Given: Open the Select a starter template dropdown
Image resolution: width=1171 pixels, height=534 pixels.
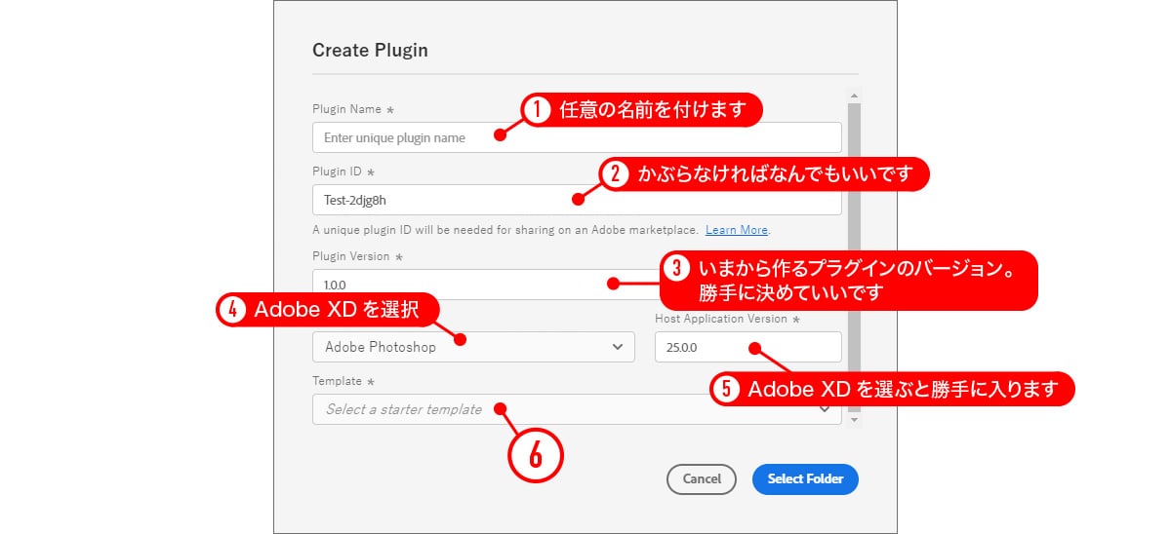Looking at the screenshot, I should (577, 409).
